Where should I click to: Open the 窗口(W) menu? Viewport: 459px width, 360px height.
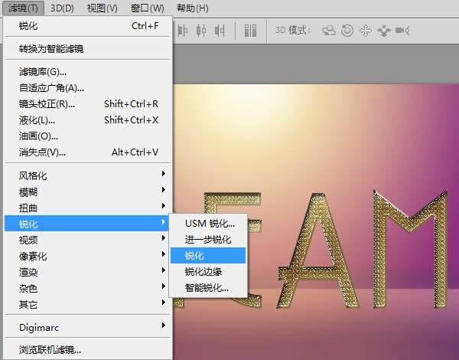coord(147,8)
